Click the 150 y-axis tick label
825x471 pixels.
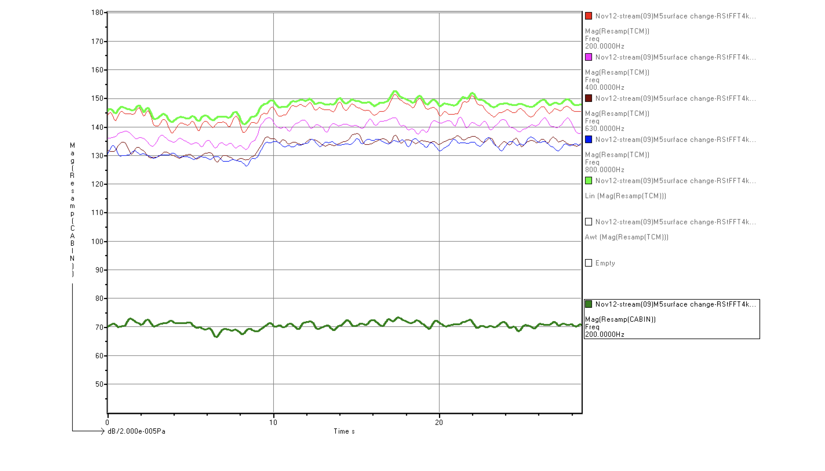coord(97,98)
